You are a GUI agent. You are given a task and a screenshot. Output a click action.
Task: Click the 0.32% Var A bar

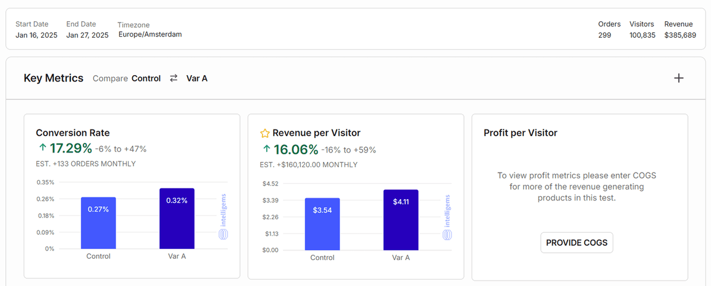(x=177, y=219)
